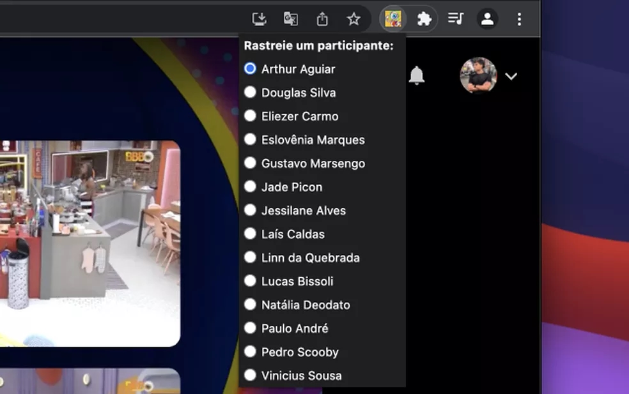Click the share page icon
This screenshot has width=629, height=394.
322,19
